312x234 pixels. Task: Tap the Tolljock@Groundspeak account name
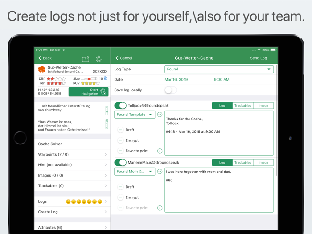148,106
